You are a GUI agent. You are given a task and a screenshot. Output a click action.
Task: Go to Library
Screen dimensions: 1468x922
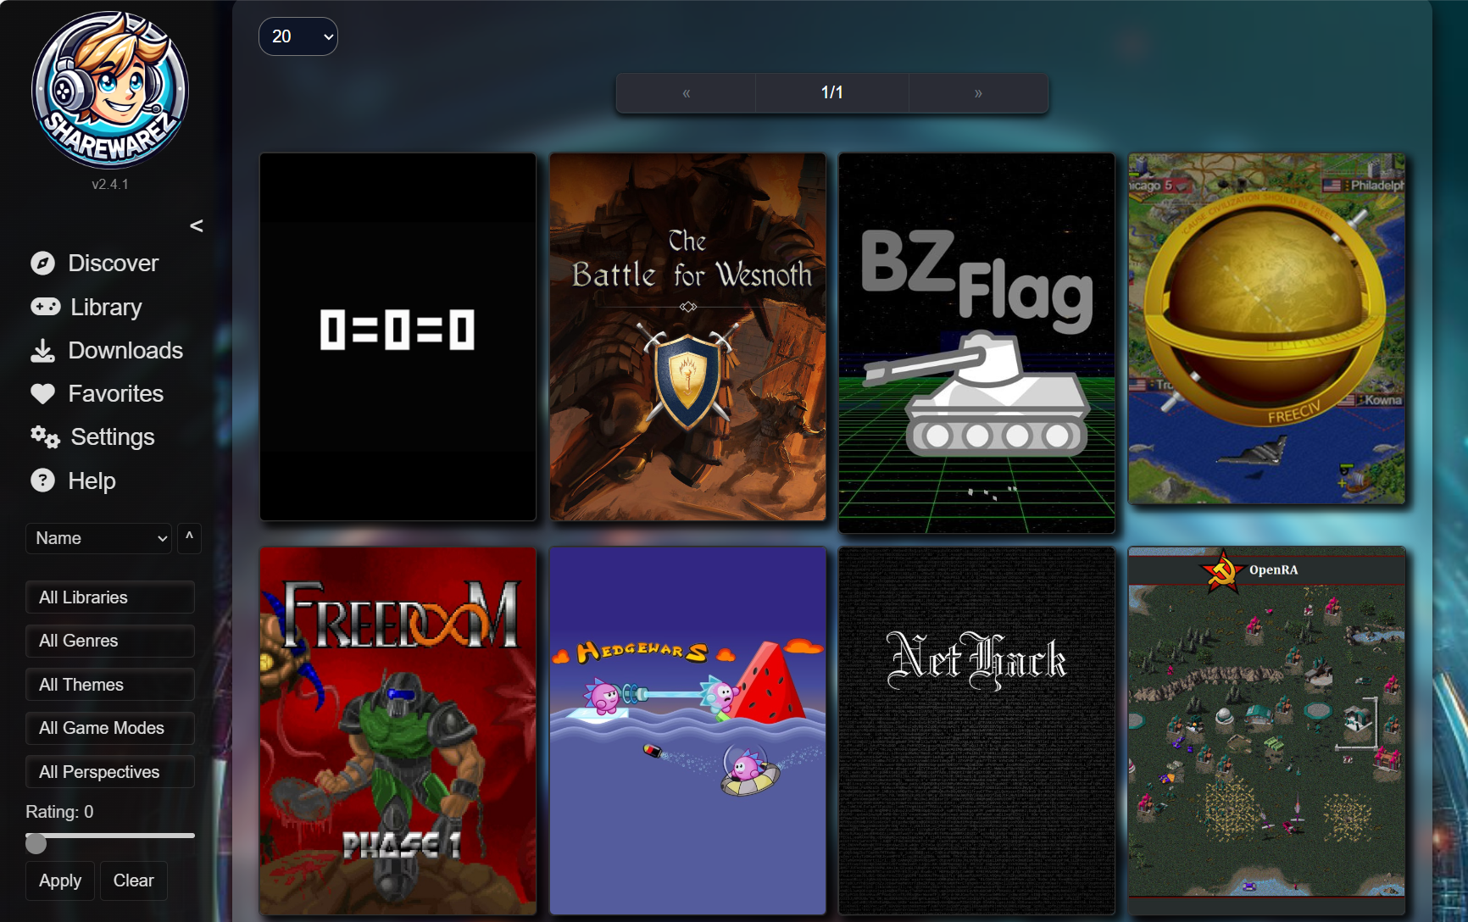tap(106, 307)
